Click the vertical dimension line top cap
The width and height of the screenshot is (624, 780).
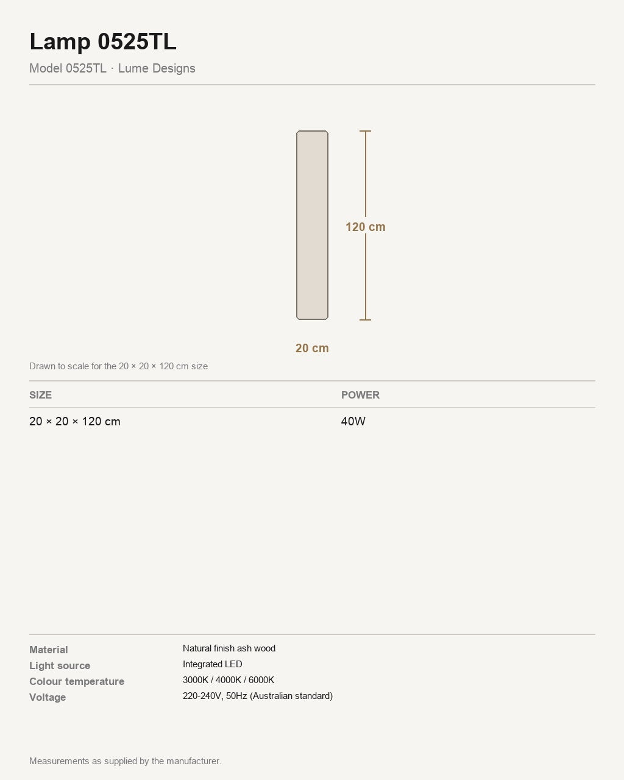pyautogui.click(x=365, y=131)
